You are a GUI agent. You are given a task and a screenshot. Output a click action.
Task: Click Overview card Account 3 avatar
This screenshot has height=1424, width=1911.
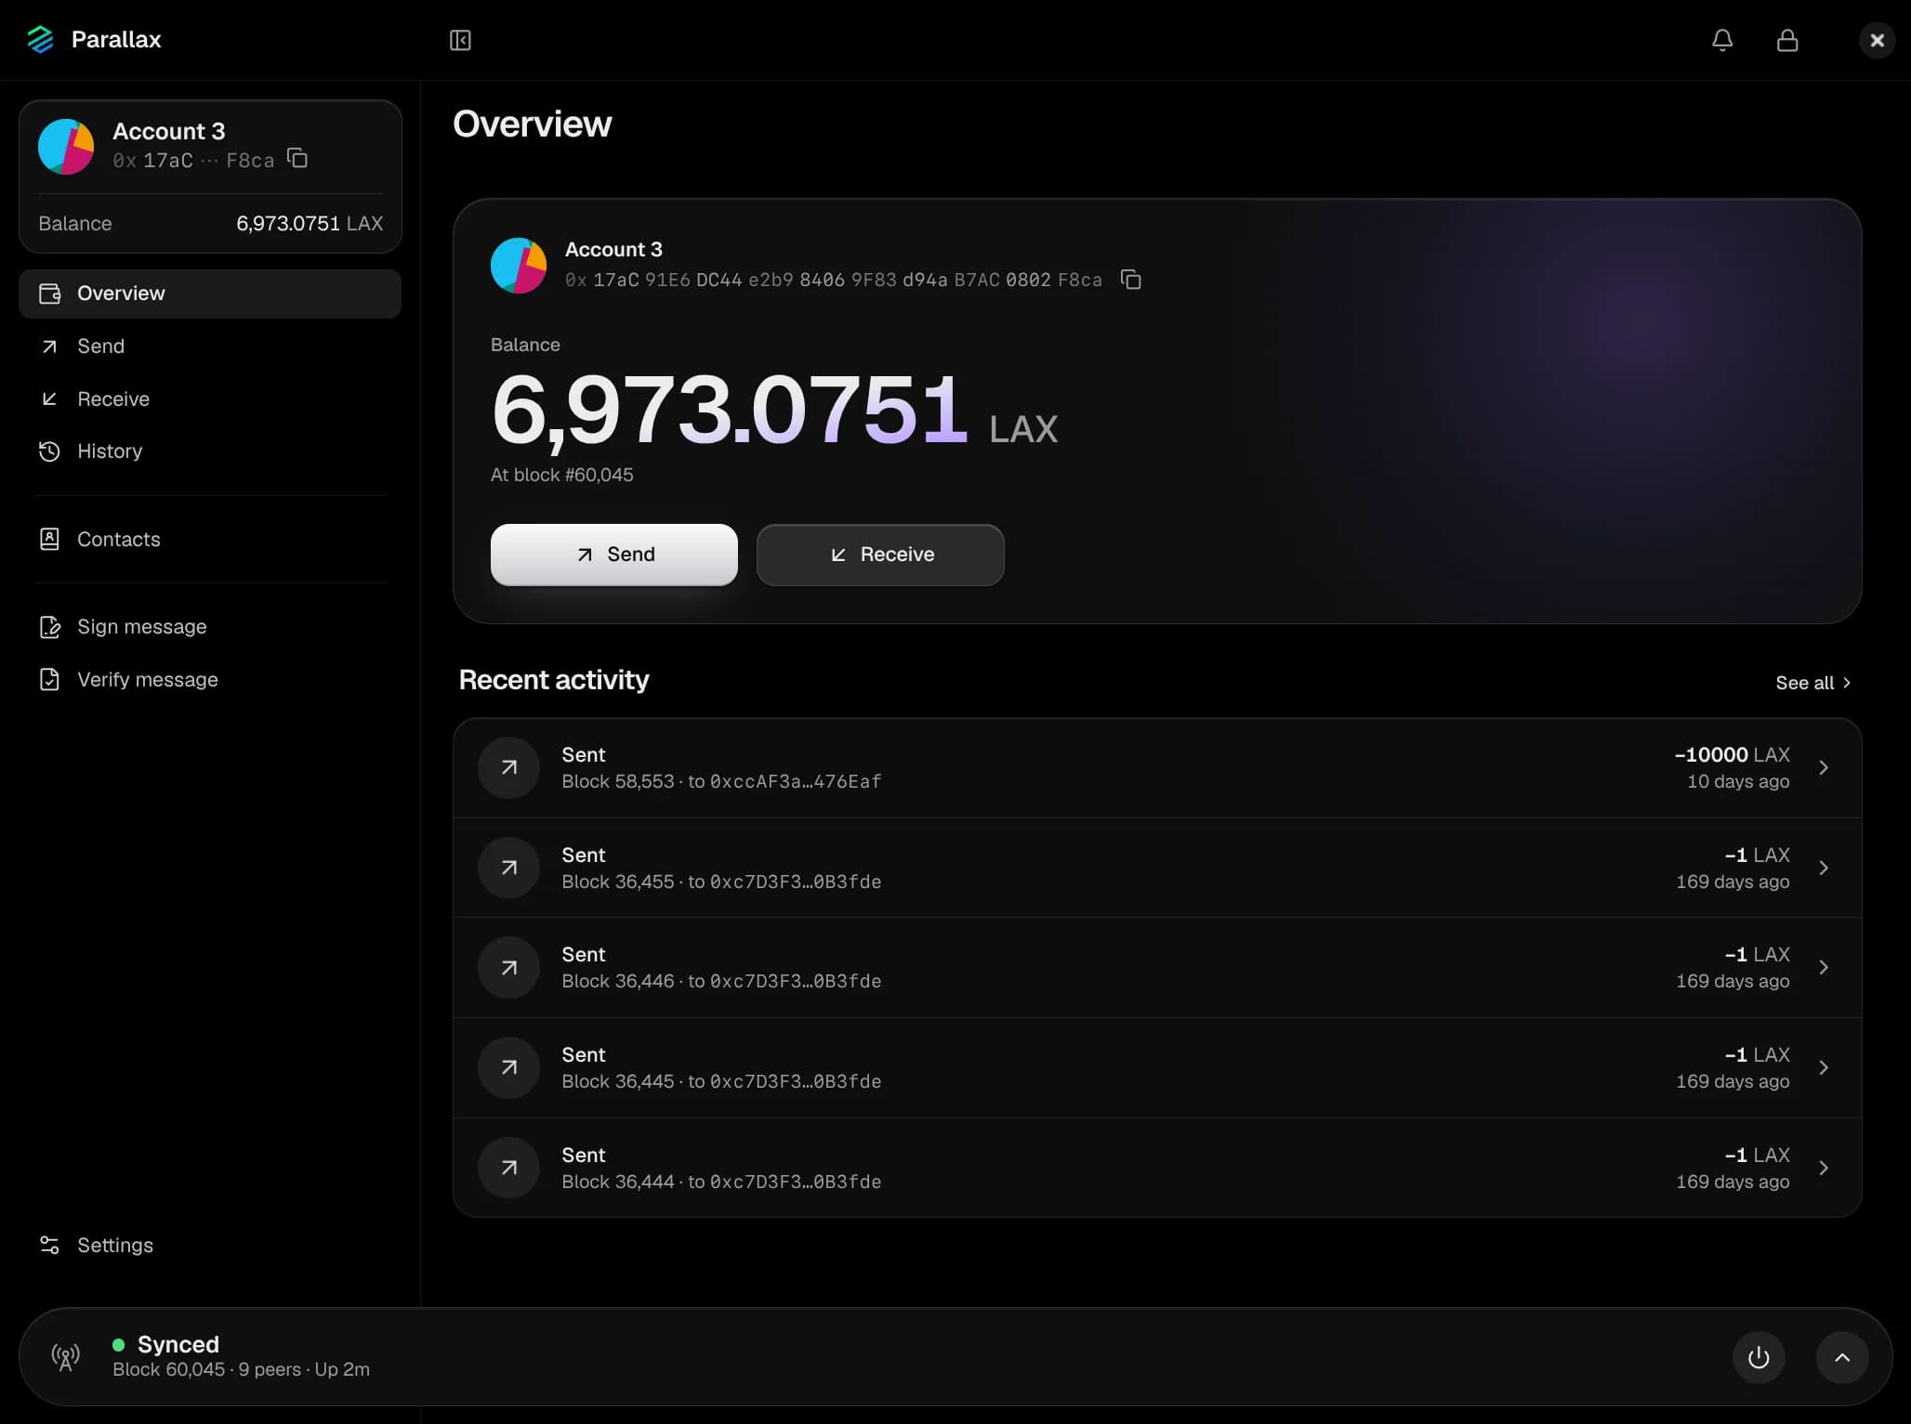point(519,265)
